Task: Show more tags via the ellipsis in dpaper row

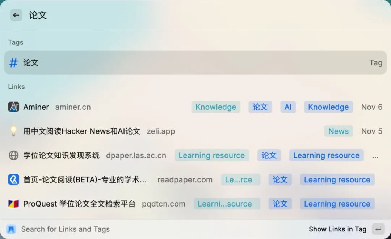Action: tap(375, 157)
